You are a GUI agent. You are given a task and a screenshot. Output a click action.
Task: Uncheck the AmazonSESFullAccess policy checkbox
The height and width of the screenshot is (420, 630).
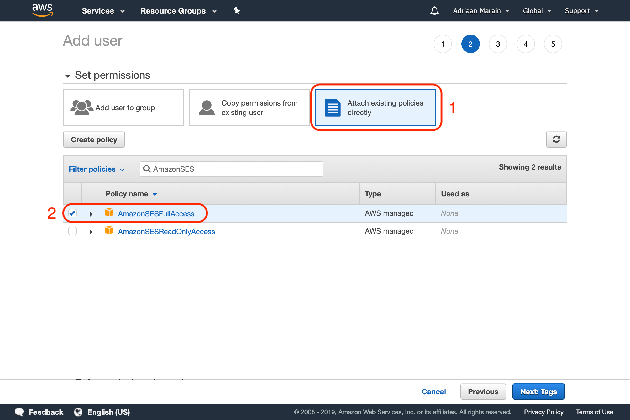(x=72, y=213)
